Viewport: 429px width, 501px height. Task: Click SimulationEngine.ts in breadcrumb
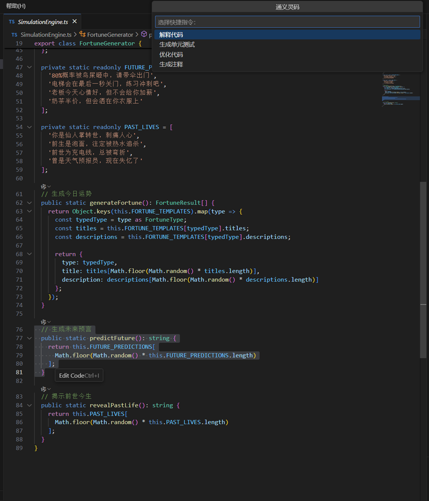click(46, 34)
